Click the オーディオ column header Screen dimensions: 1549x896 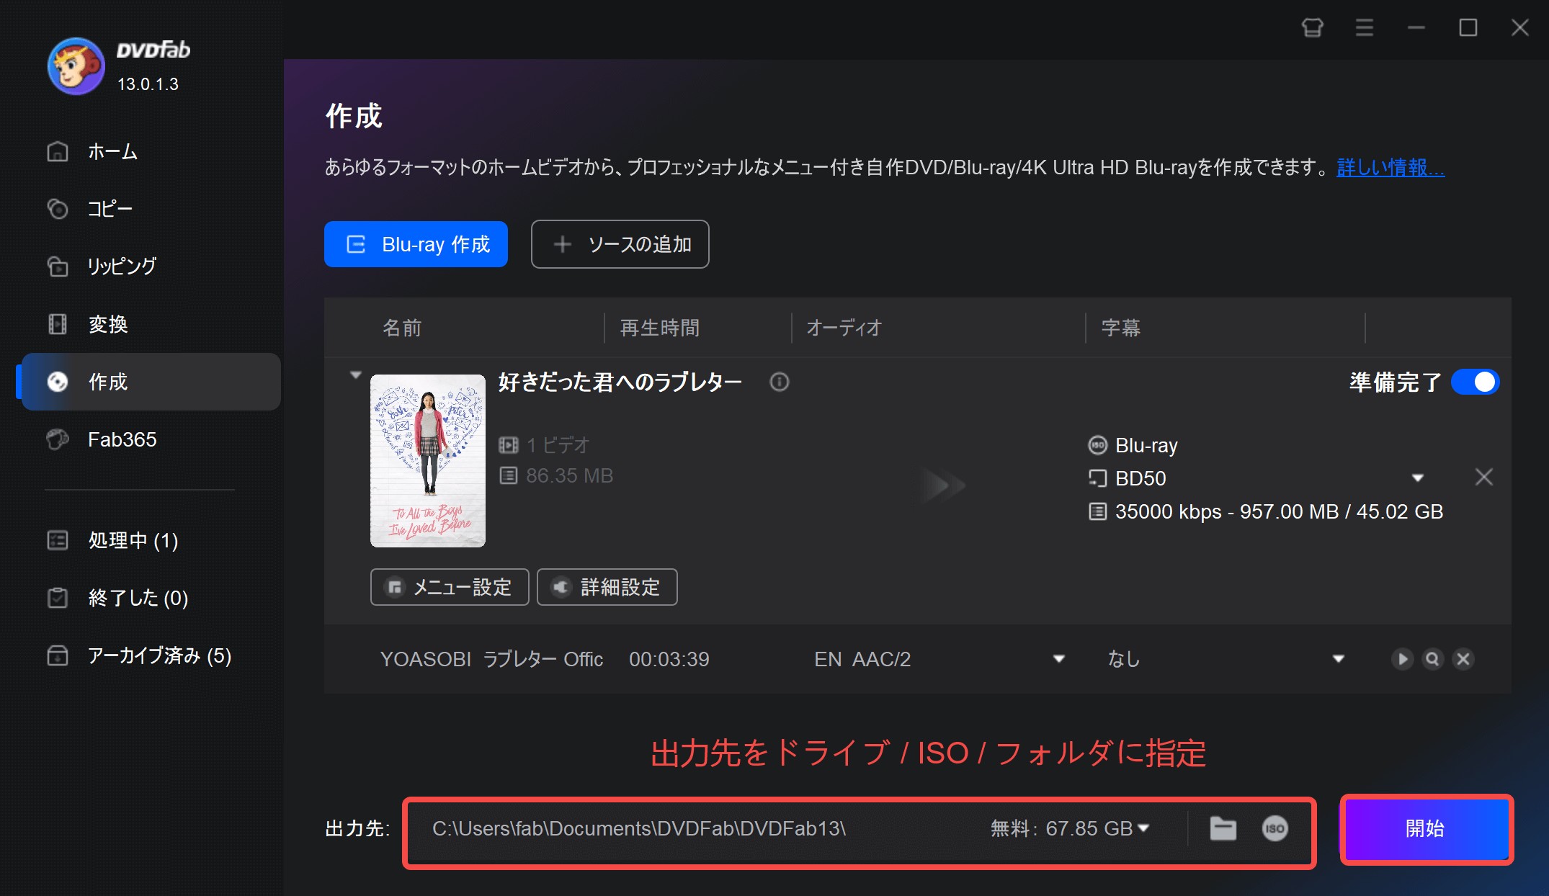[x=844, y=328]
